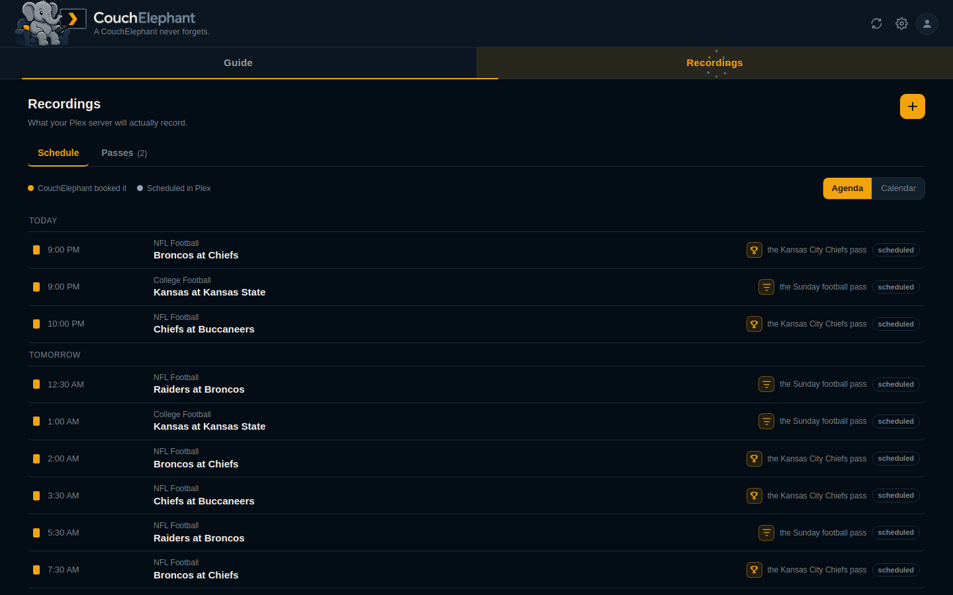953x595 pixels.
Task: Click the 'Recordings' page heading
Action: (64, 104)
